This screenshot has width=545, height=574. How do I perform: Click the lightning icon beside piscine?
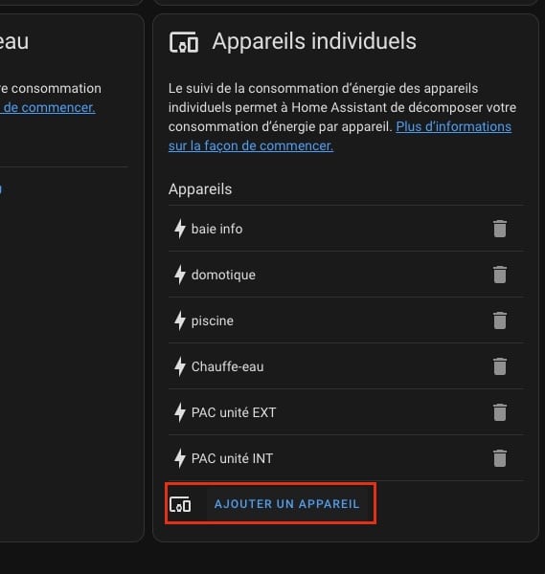click(179, 320)
